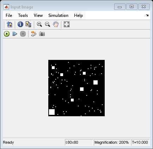
Task: Take a snapshot with the camera icon
Action: tap(42, 34)
